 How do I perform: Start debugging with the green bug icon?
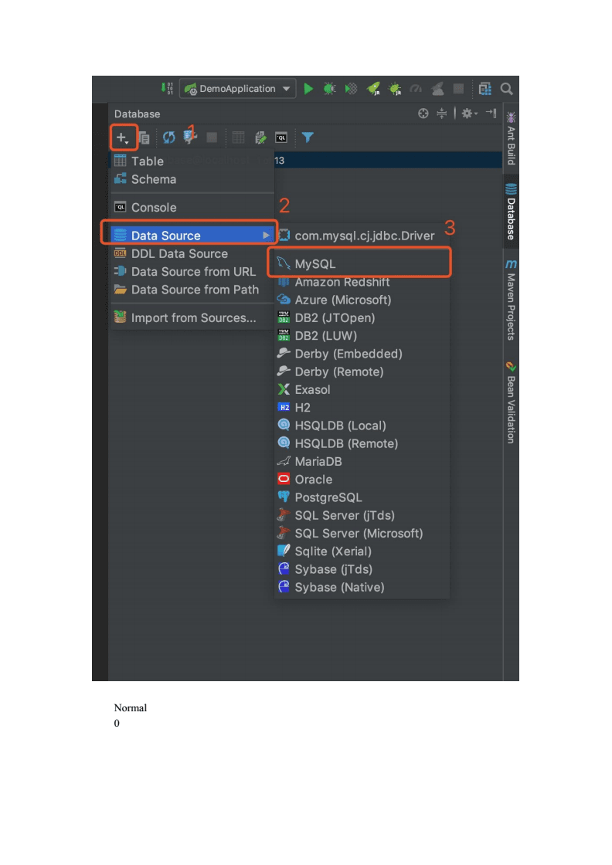[329, 88]
